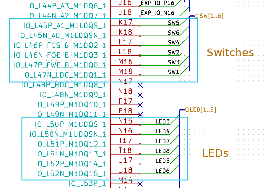Select pin number U18
Screen dimensions: 265x188
[126, 170]
